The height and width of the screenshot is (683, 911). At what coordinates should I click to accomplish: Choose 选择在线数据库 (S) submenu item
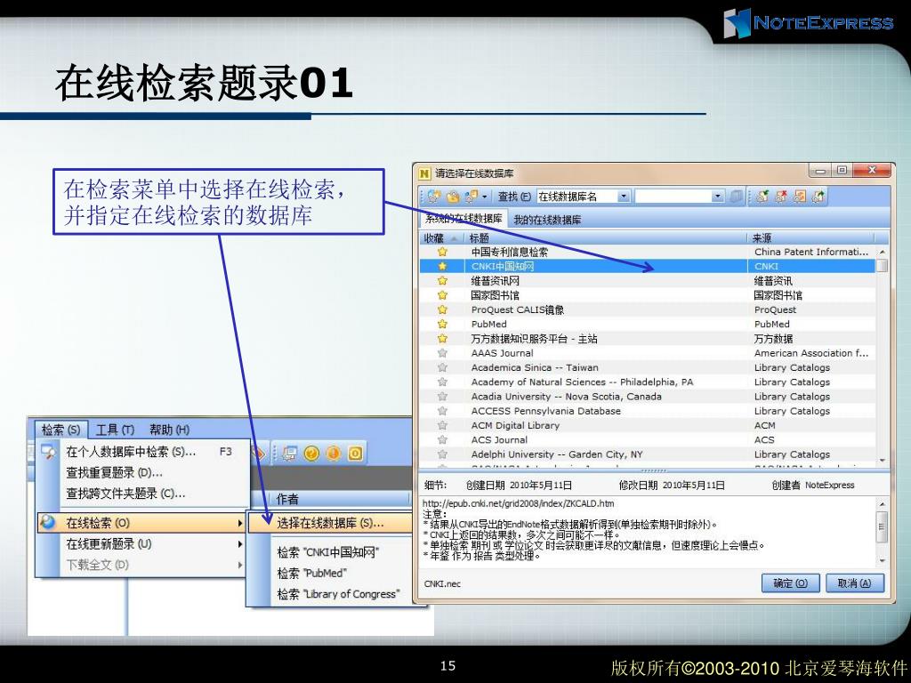click(x=330, y=523)
